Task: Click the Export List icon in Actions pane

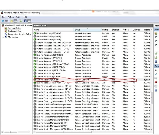Action: 156,57
